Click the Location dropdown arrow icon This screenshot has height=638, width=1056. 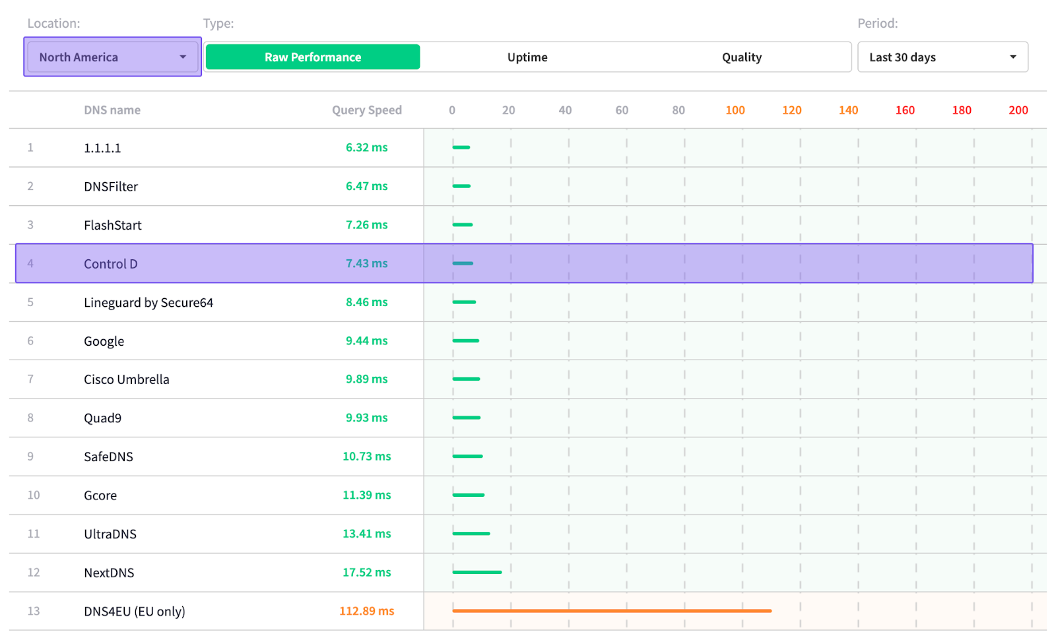183,57
